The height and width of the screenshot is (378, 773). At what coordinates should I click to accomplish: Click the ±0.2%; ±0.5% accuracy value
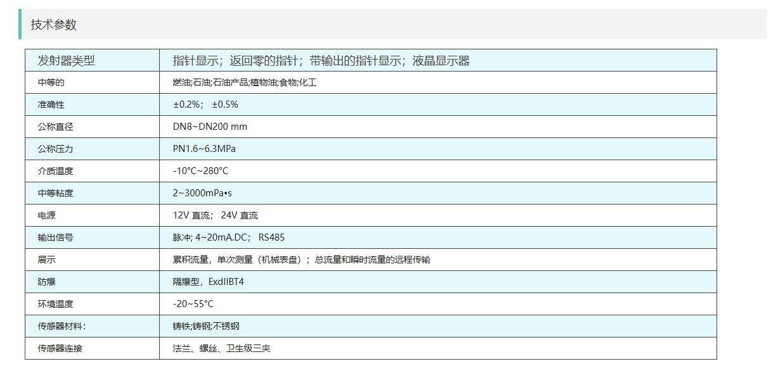[205, 104]
